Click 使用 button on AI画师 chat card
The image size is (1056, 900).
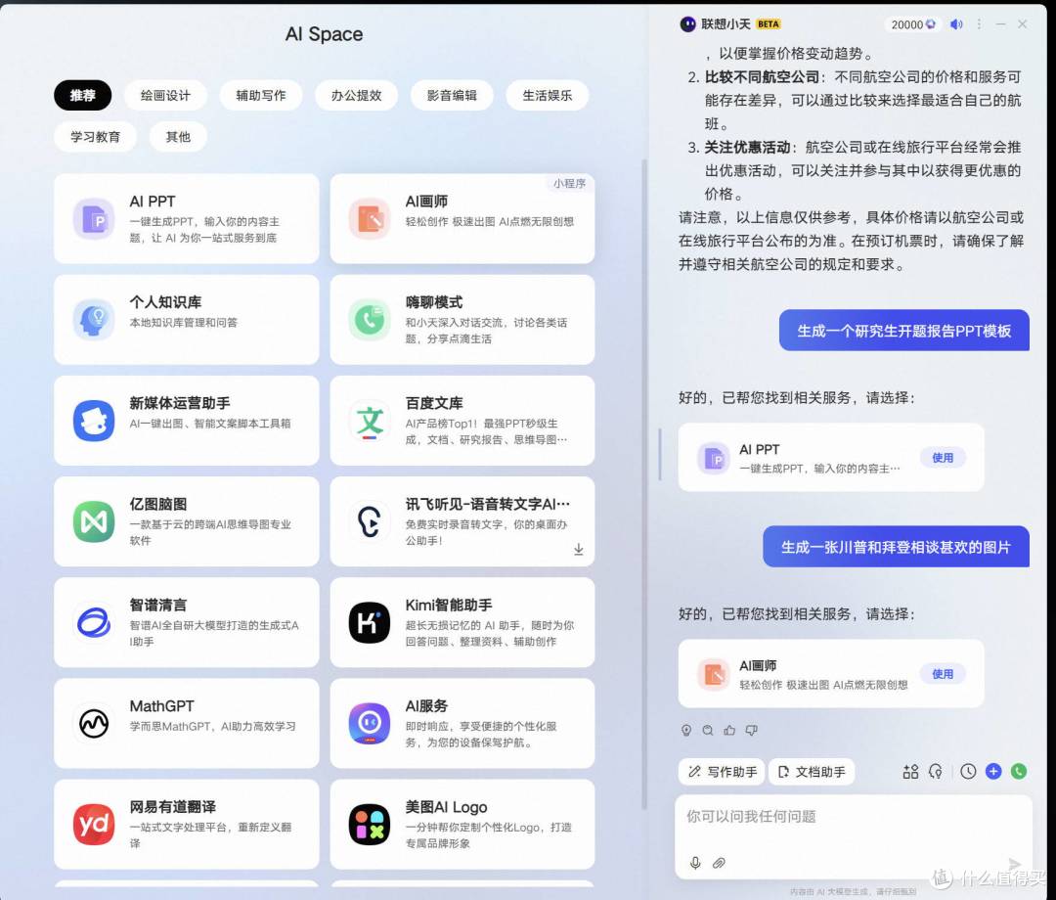click(943, 674)
